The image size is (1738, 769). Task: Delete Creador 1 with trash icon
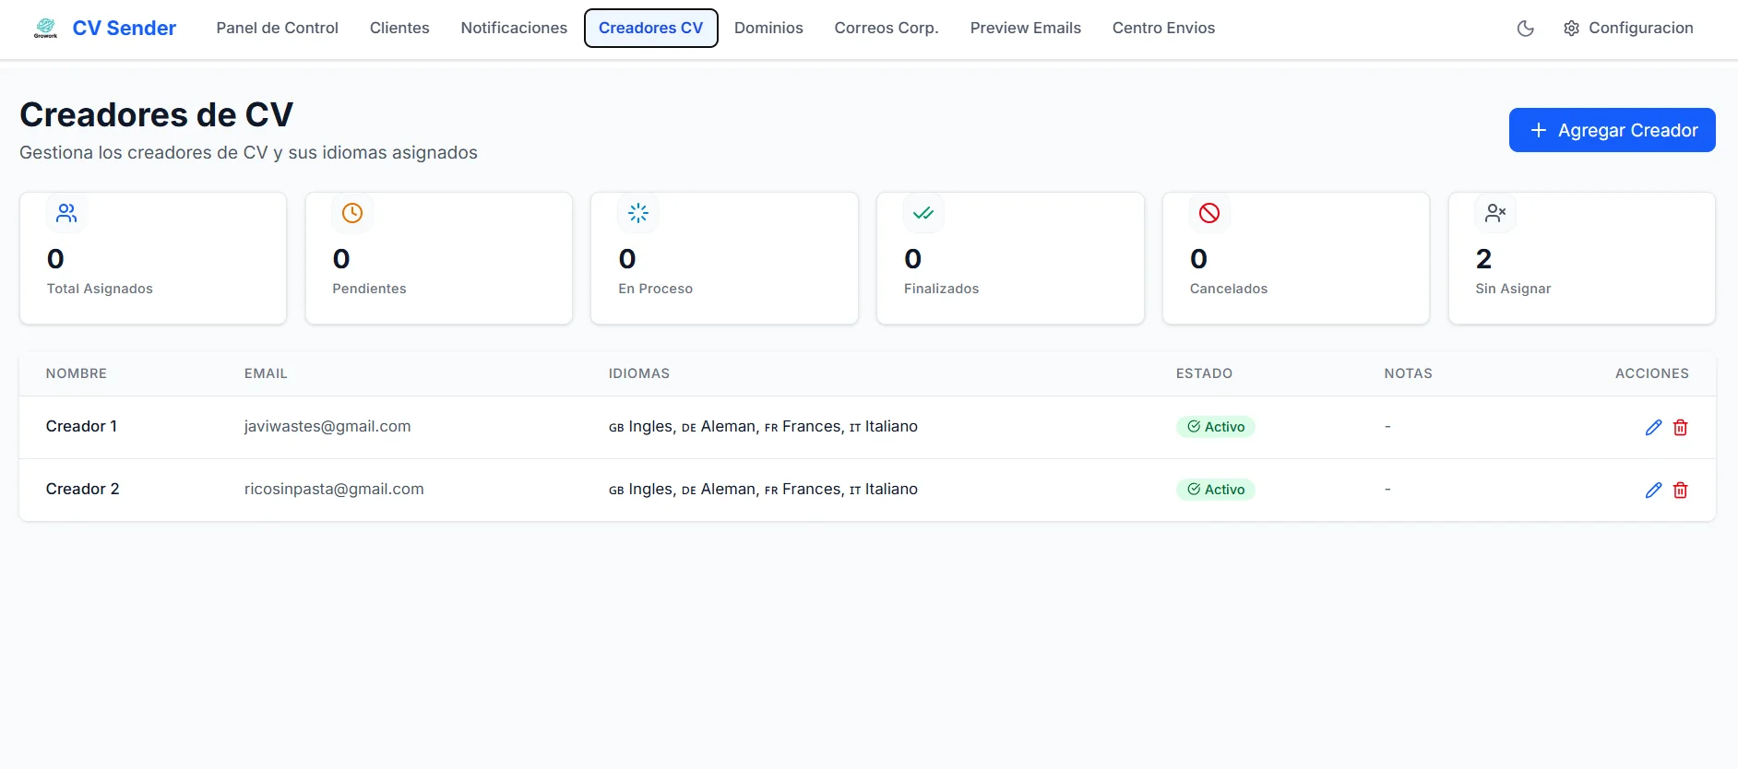[x=1681, y=427]
